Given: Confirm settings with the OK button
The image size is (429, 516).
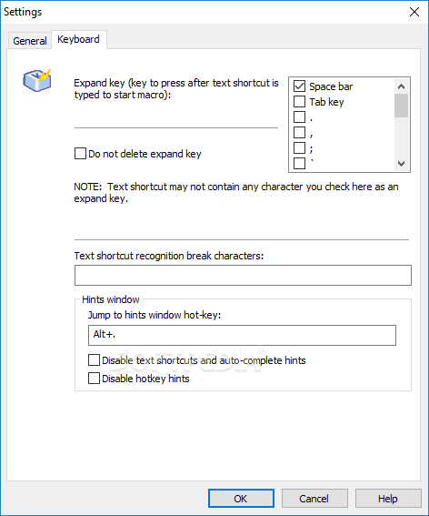Looking at the screenshot, I should tap(241, 499).
